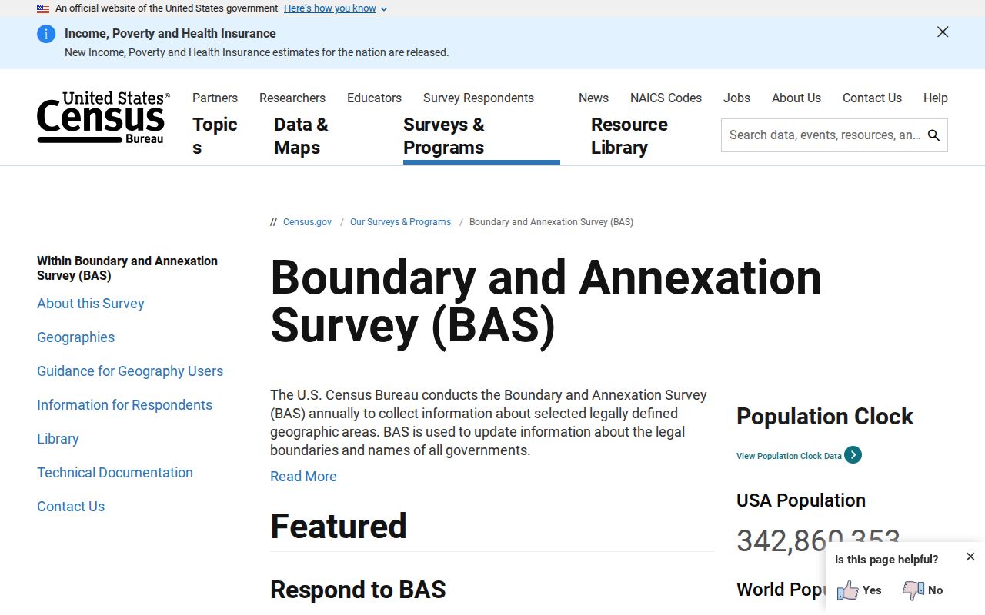Open Contact Us in sidebar
This screenshot has height=615, width=985.
pos(71,507)
